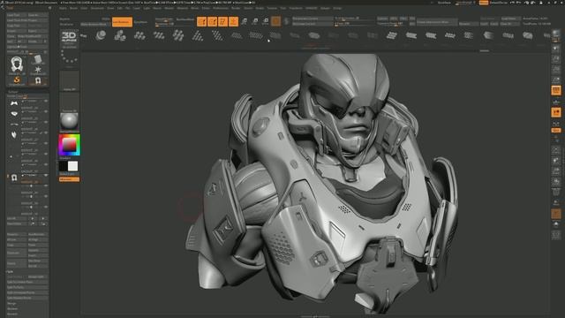Select the SimpleBrush S tool icon

pyautogui.click(x=17, y=80)
